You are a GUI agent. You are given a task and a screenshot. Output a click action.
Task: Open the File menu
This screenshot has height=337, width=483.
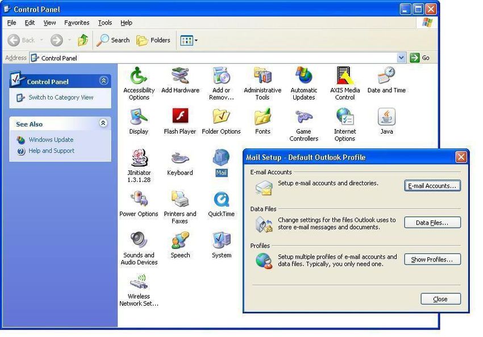point(11,23)
